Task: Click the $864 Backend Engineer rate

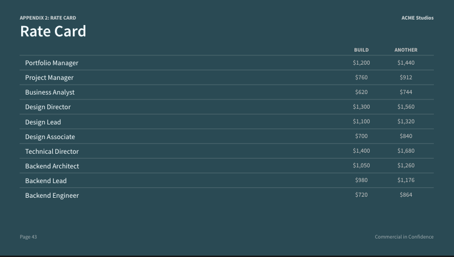Action: tap(406, 195)
